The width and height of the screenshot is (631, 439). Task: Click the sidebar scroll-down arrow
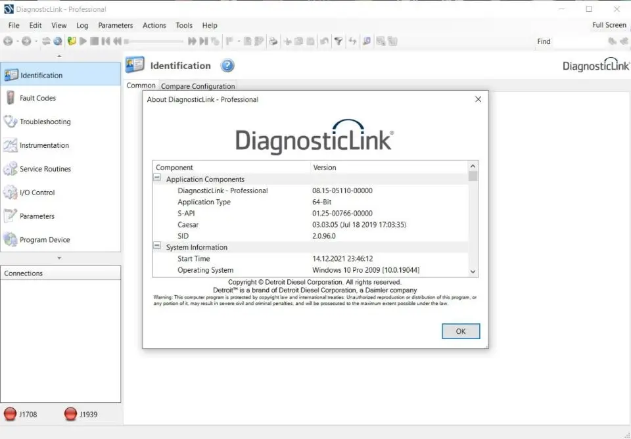click(60, 258)
